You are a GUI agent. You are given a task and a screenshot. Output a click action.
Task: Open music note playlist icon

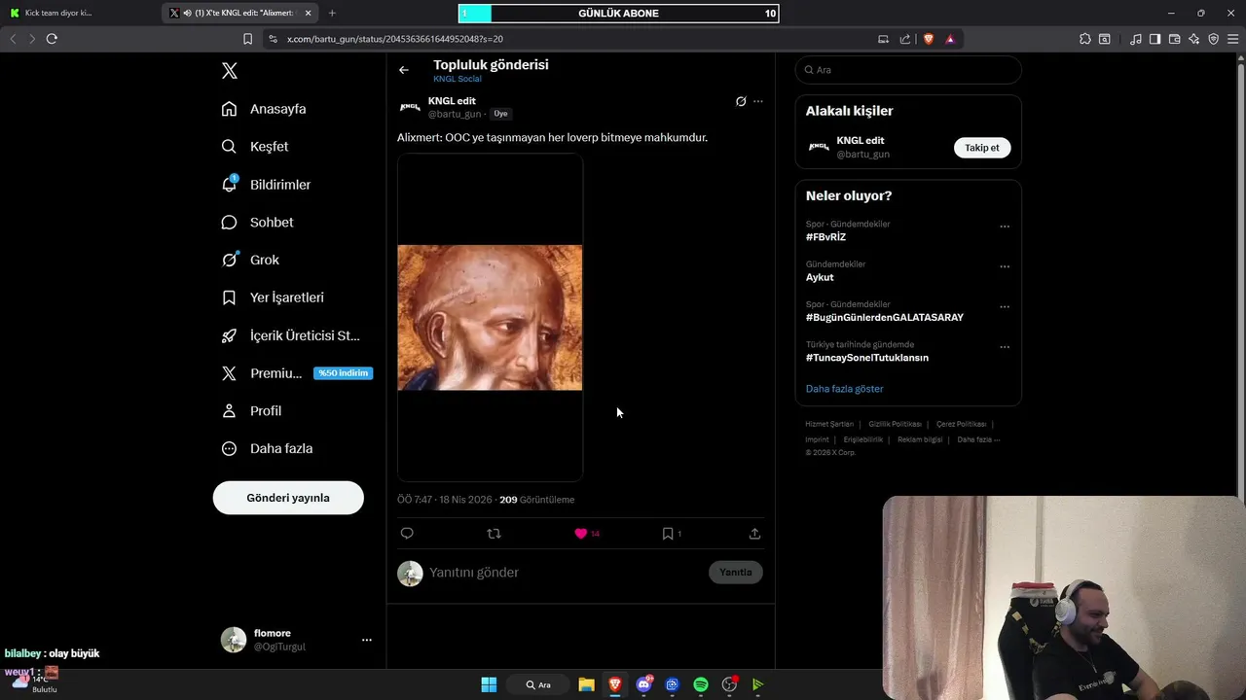1136,39
